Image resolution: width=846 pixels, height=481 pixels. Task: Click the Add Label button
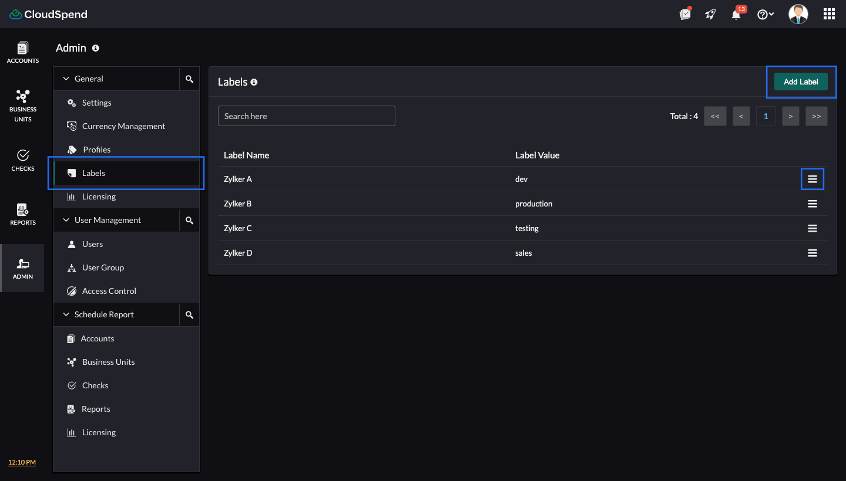click(801, 82)
